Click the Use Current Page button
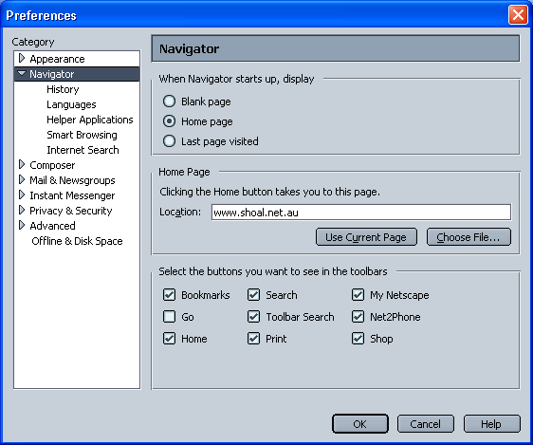This screenshot has width=533, height=445. pos(366,237)
